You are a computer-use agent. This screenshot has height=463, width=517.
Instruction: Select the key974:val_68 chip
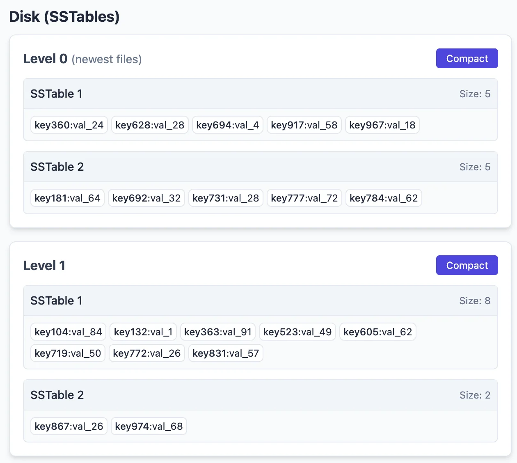pos(149,426)
